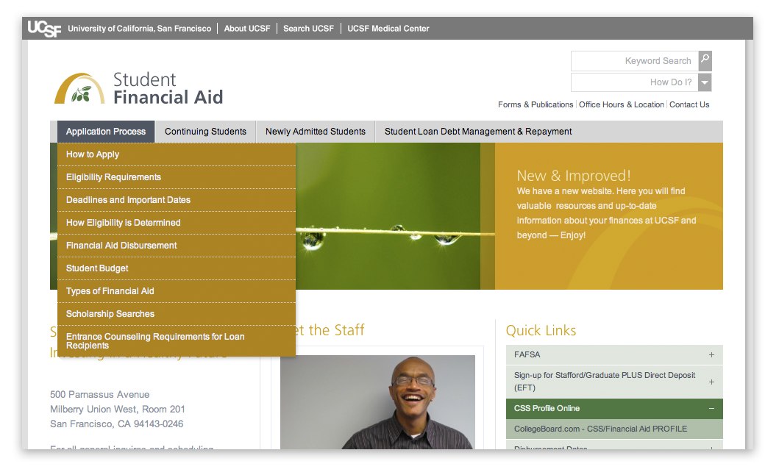Viewport: 779px width, 475px height.
Task: Open Deadlines and Important Dates
Action: (128, 200)
